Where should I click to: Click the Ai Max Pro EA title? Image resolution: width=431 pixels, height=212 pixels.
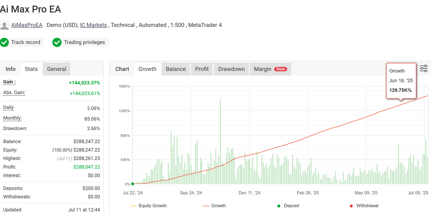click(x=31, y=9)
